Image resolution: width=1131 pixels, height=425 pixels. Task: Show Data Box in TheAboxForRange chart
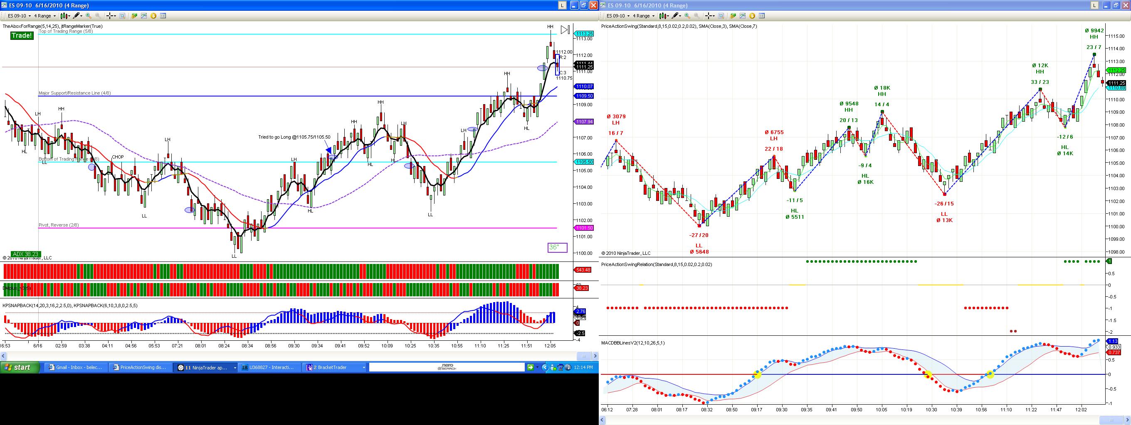[x=123, y=16]
